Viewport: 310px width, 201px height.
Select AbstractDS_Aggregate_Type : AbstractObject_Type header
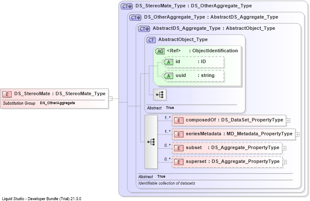point(214,28)
